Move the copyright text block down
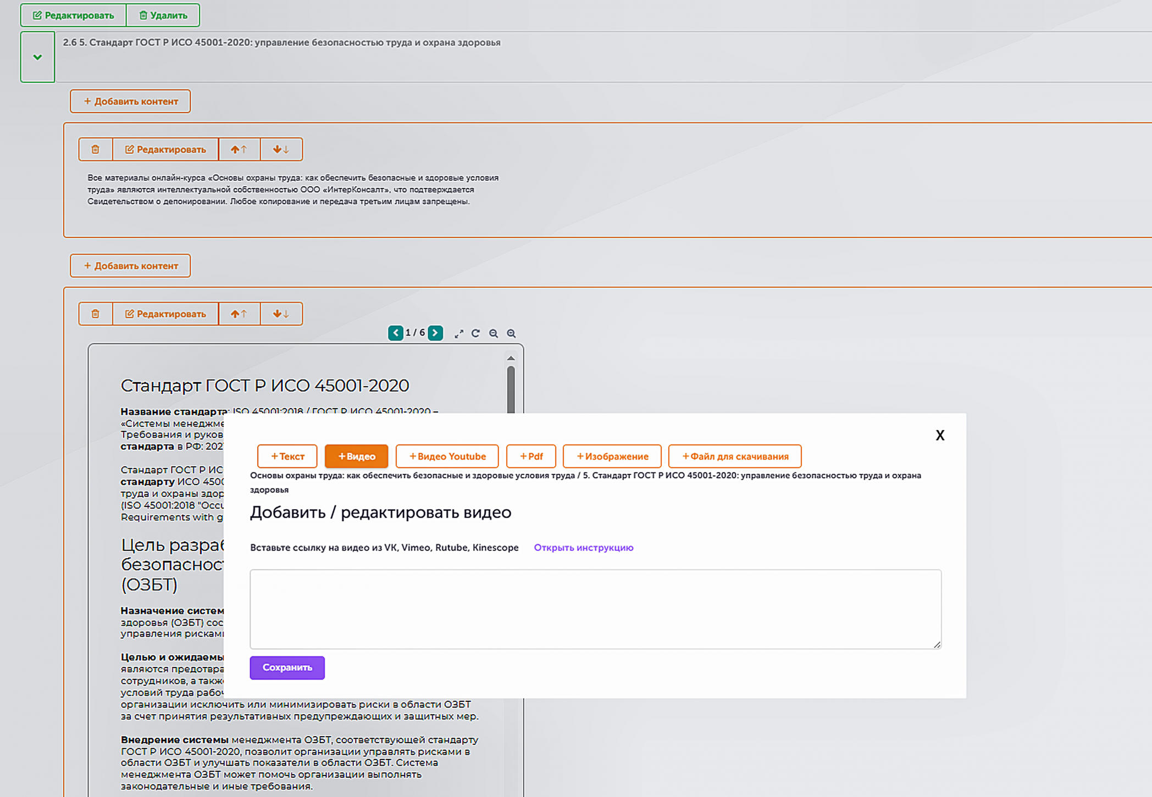This screenshot has width=1152, height=797. pos(281,149)
